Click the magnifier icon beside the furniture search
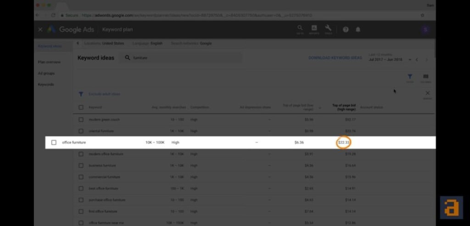Screen dimensions: 470x226 128,57
